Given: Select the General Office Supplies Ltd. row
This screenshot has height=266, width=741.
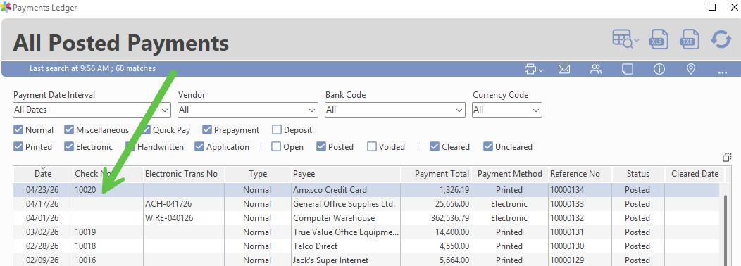Looking at the screenshot, I should pos(366,204).
